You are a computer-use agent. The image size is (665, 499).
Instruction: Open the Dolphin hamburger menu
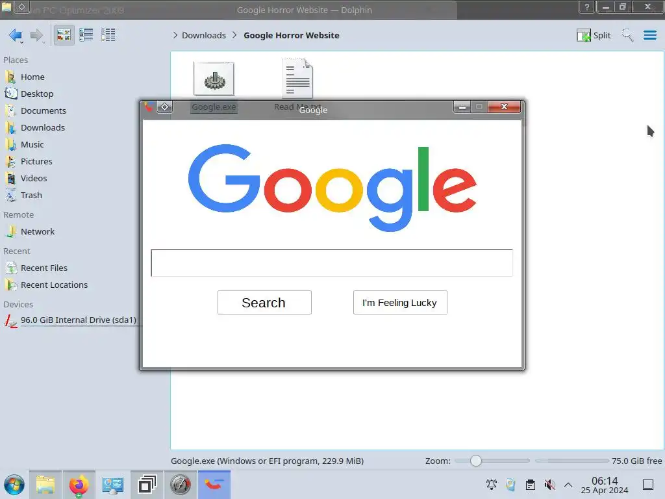point(649,35)
